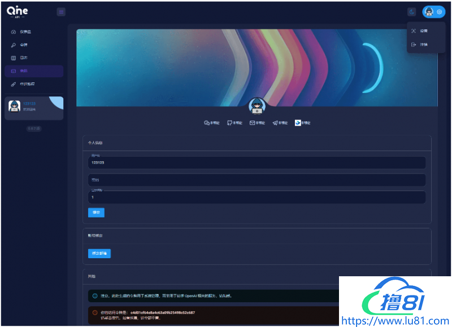Viewport: 452px width, 327px height.
Task: Click the Telegram paper plane icon
Action: (x=275, y=123)
